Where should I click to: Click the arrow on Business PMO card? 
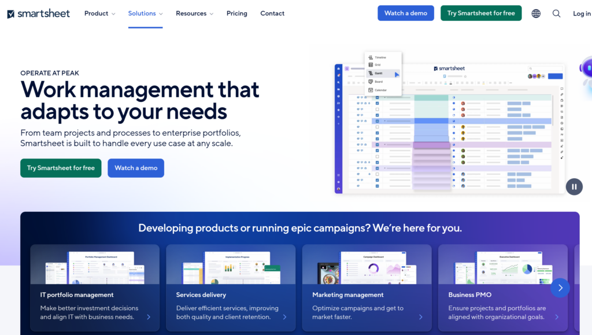point(557,317)
